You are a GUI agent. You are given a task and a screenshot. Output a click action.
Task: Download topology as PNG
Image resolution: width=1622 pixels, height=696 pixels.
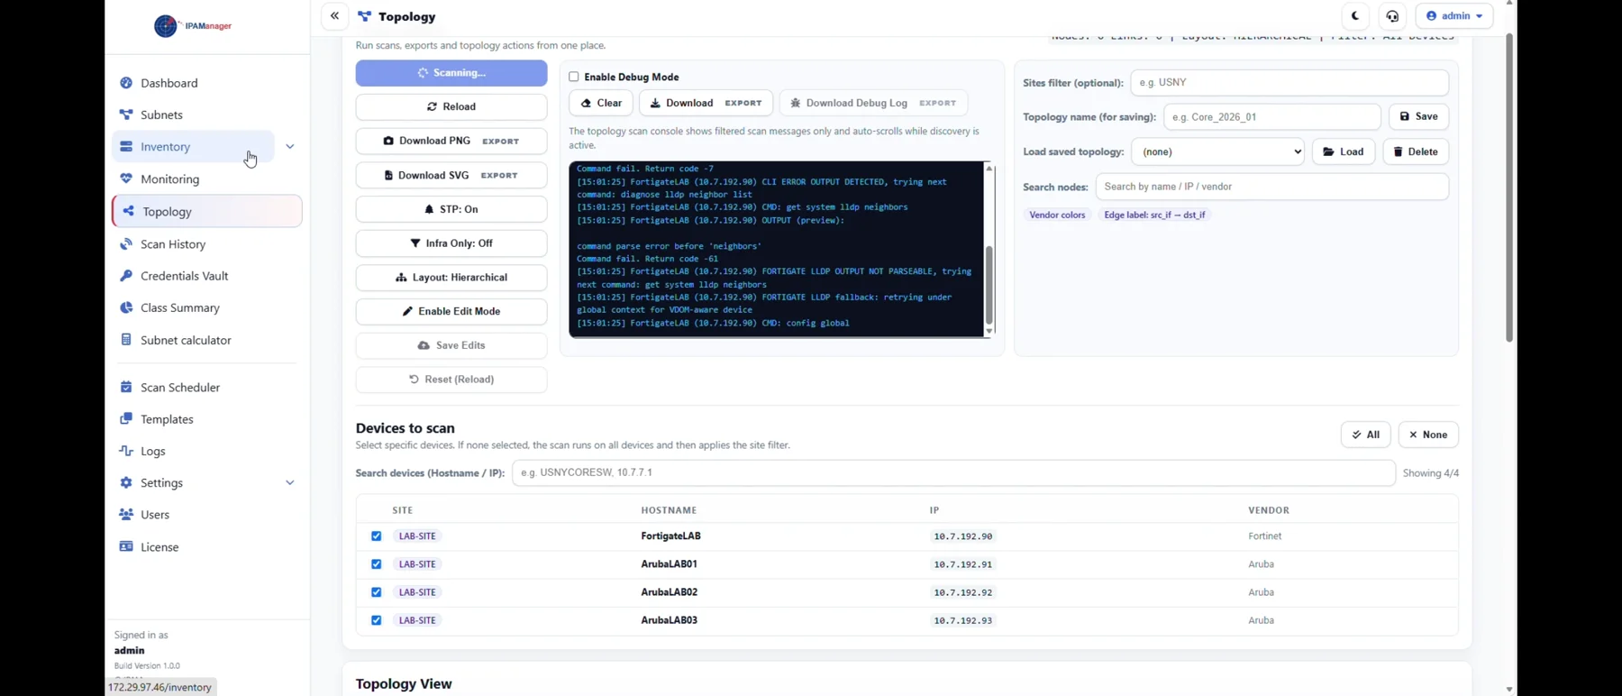click(451, 142)
